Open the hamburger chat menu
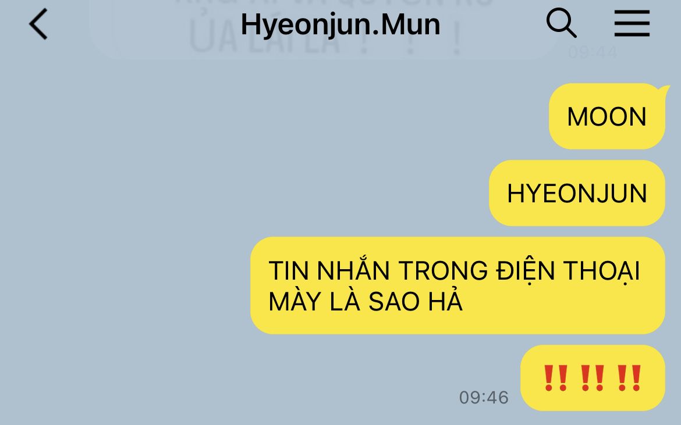The image size is (681, 425). point(632,23)
